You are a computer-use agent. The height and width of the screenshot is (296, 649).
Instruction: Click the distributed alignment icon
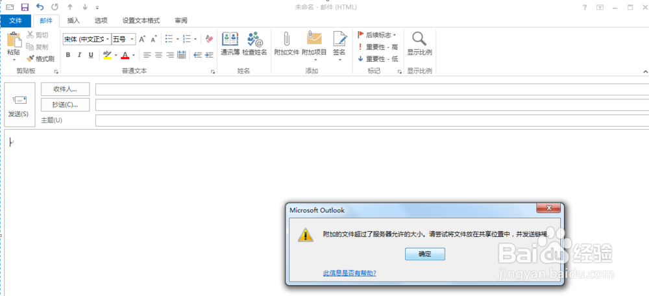pyautogui.click(x=181, y=55)
